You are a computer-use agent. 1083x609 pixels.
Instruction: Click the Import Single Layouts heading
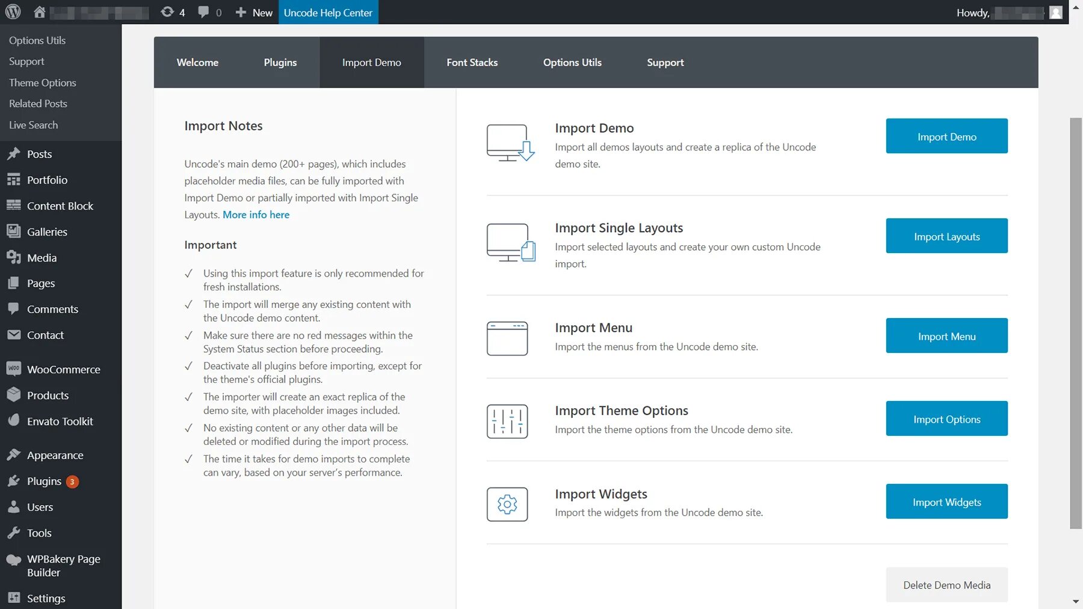[x=619, y=228]
